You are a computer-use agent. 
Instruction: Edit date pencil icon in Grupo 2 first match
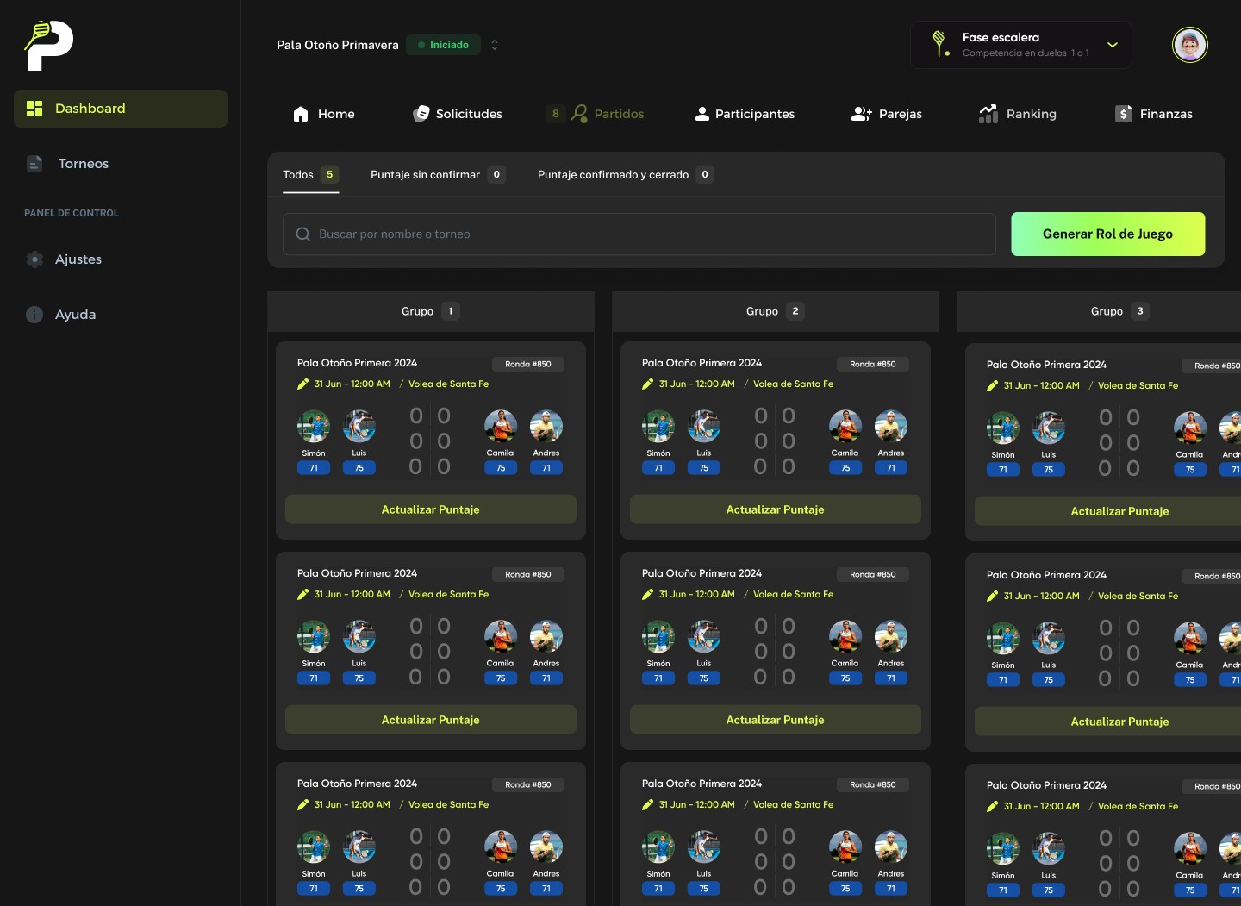[x=647, y=384]
